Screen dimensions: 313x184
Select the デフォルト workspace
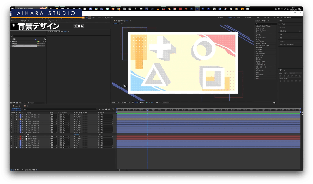(x=220, y=18)
